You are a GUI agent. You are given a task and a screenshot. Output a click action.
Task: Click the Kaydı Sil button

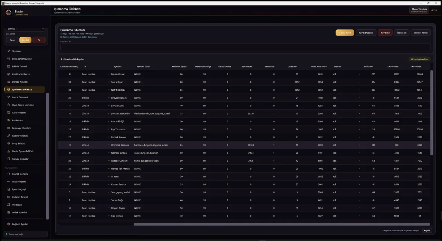tap(385, 33)
